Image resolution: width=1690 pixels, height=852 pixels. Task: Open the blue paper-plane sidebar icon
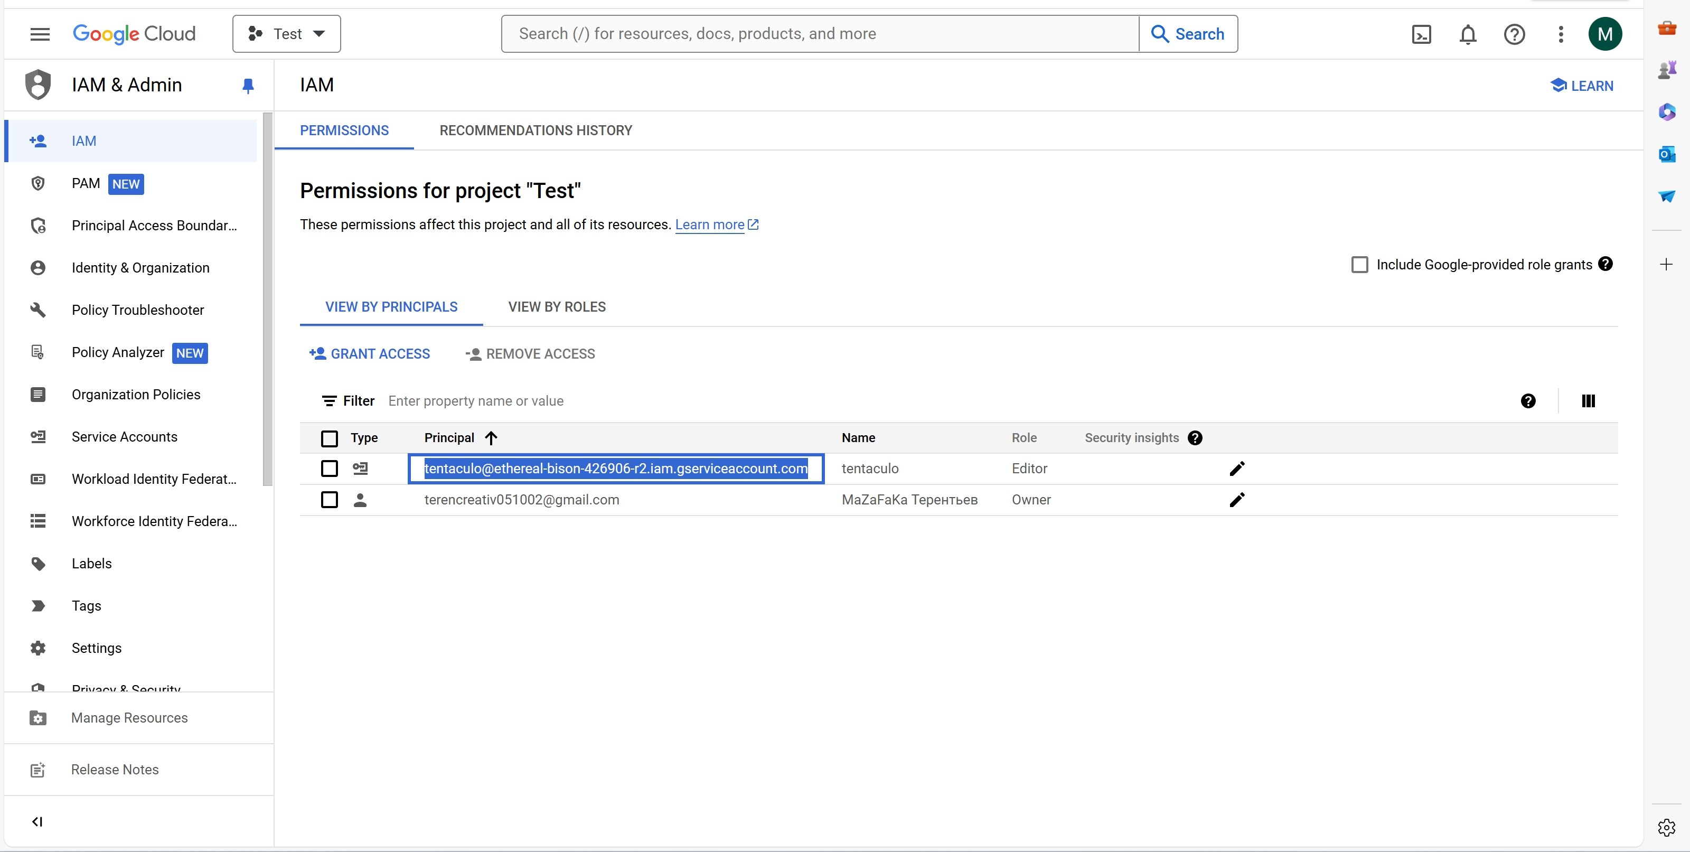[x=1666, y=195]
